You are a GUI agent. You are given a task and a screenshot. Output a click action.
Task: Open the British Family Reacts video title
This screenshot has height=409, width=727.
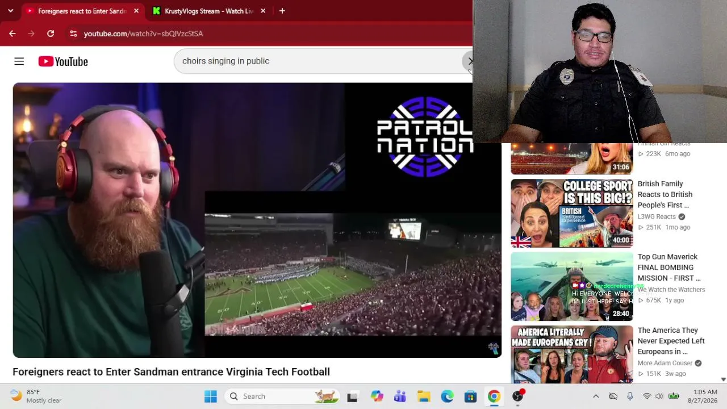pyautogui.click(x=665, y=194)
